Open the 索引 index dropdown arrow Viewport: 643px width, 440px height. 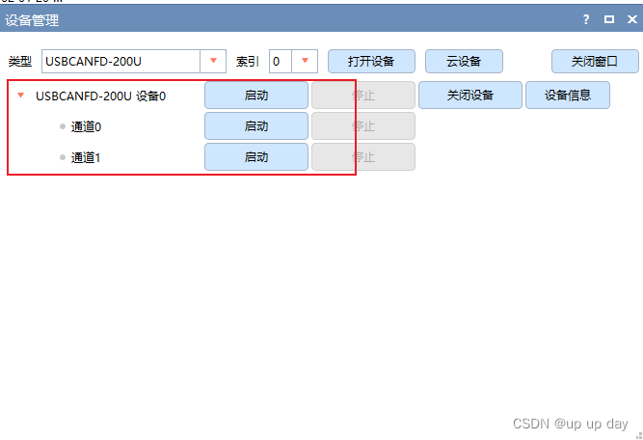click(x=305, y=61)
